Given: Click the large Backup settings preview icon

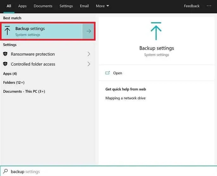Looking at the screenshot, I should [x=156, y=31].
